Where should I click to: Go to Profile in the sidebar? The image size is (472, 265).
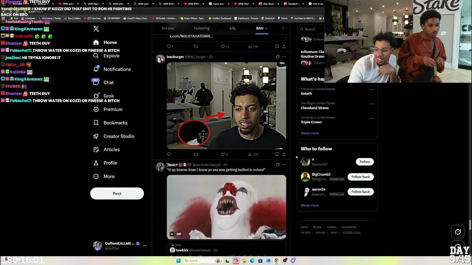point(105,163)
